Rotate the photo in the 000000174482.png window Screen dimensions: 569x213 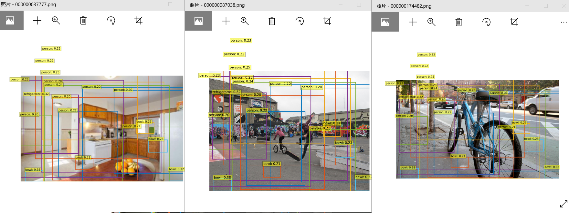487,22
